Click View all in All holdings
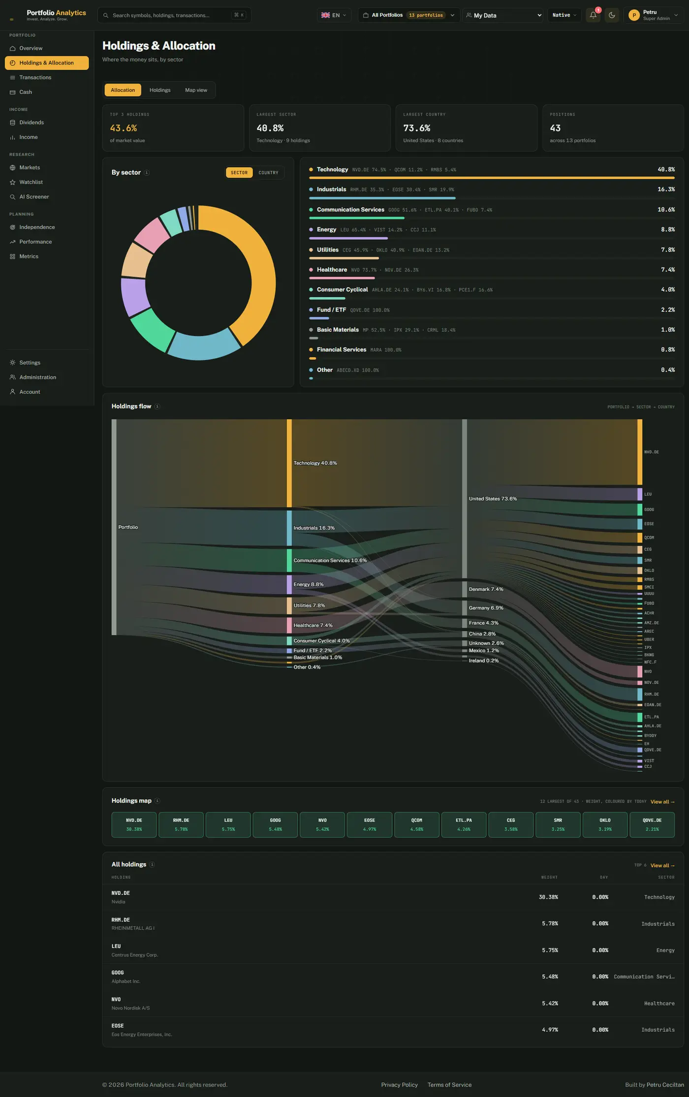This screenshot has height=1097, width=689. pos(662,866)
